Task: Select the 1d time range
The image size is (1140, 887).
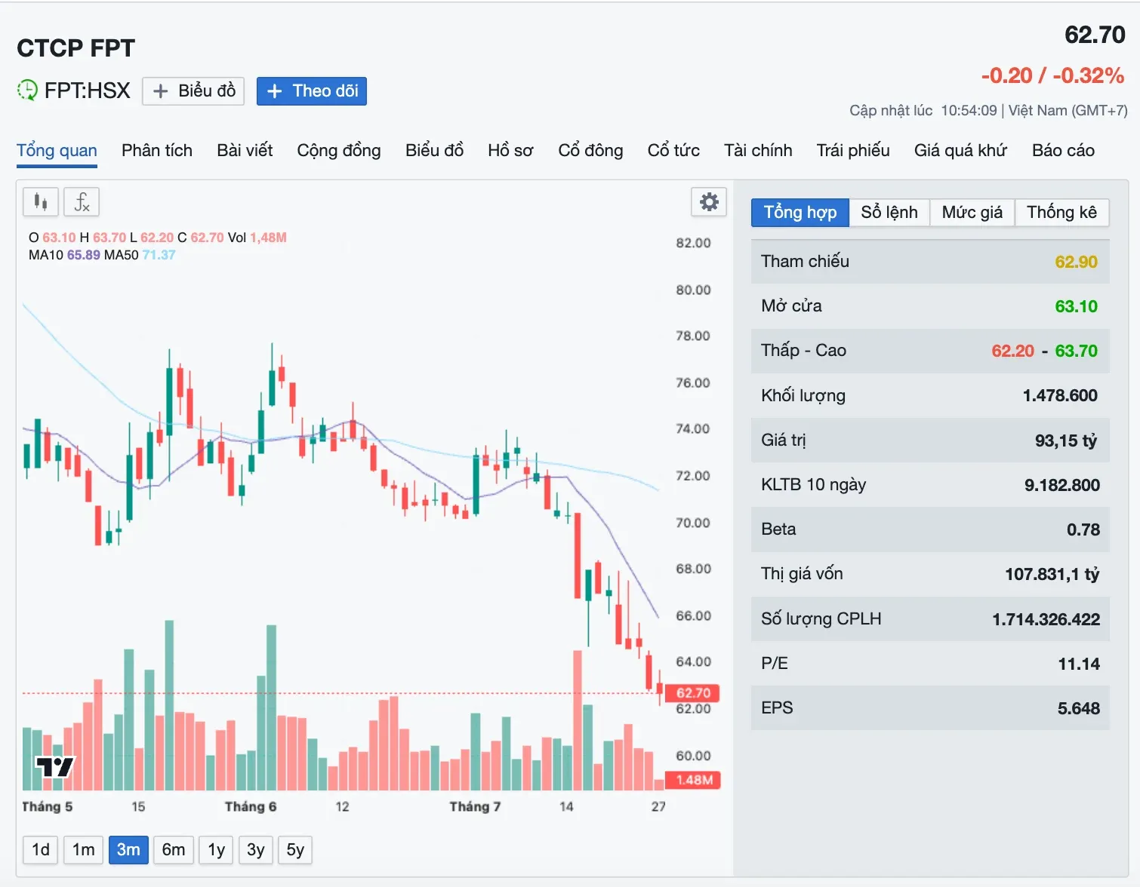Action: coord(41,850)
